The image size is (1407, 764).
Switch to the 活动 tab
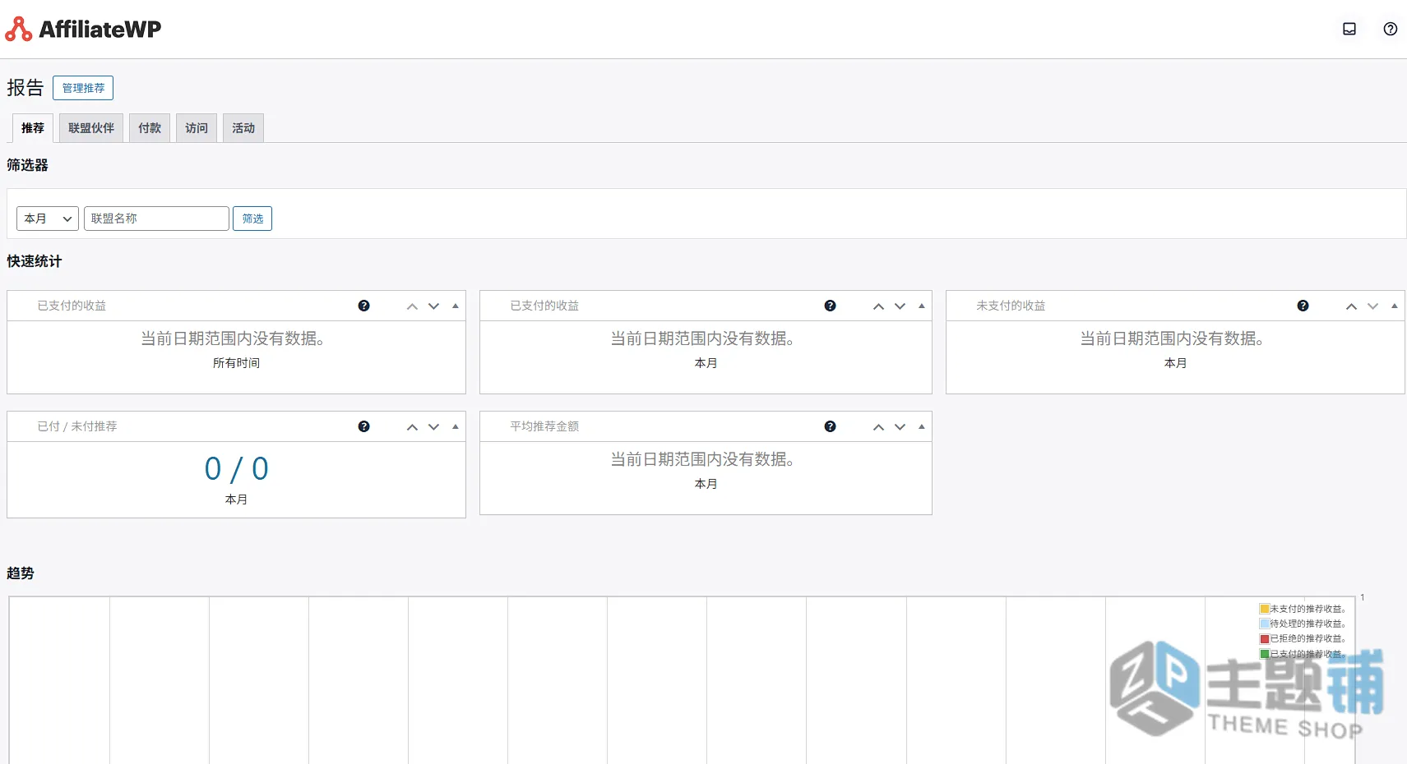[243, 128]
